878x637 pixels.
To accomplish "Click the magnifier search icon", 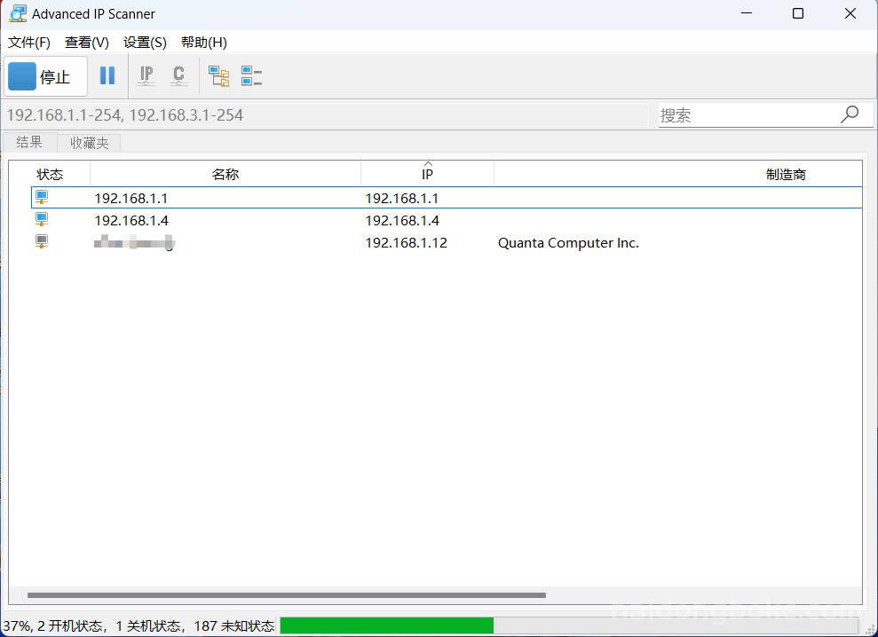I will [850, 114].
